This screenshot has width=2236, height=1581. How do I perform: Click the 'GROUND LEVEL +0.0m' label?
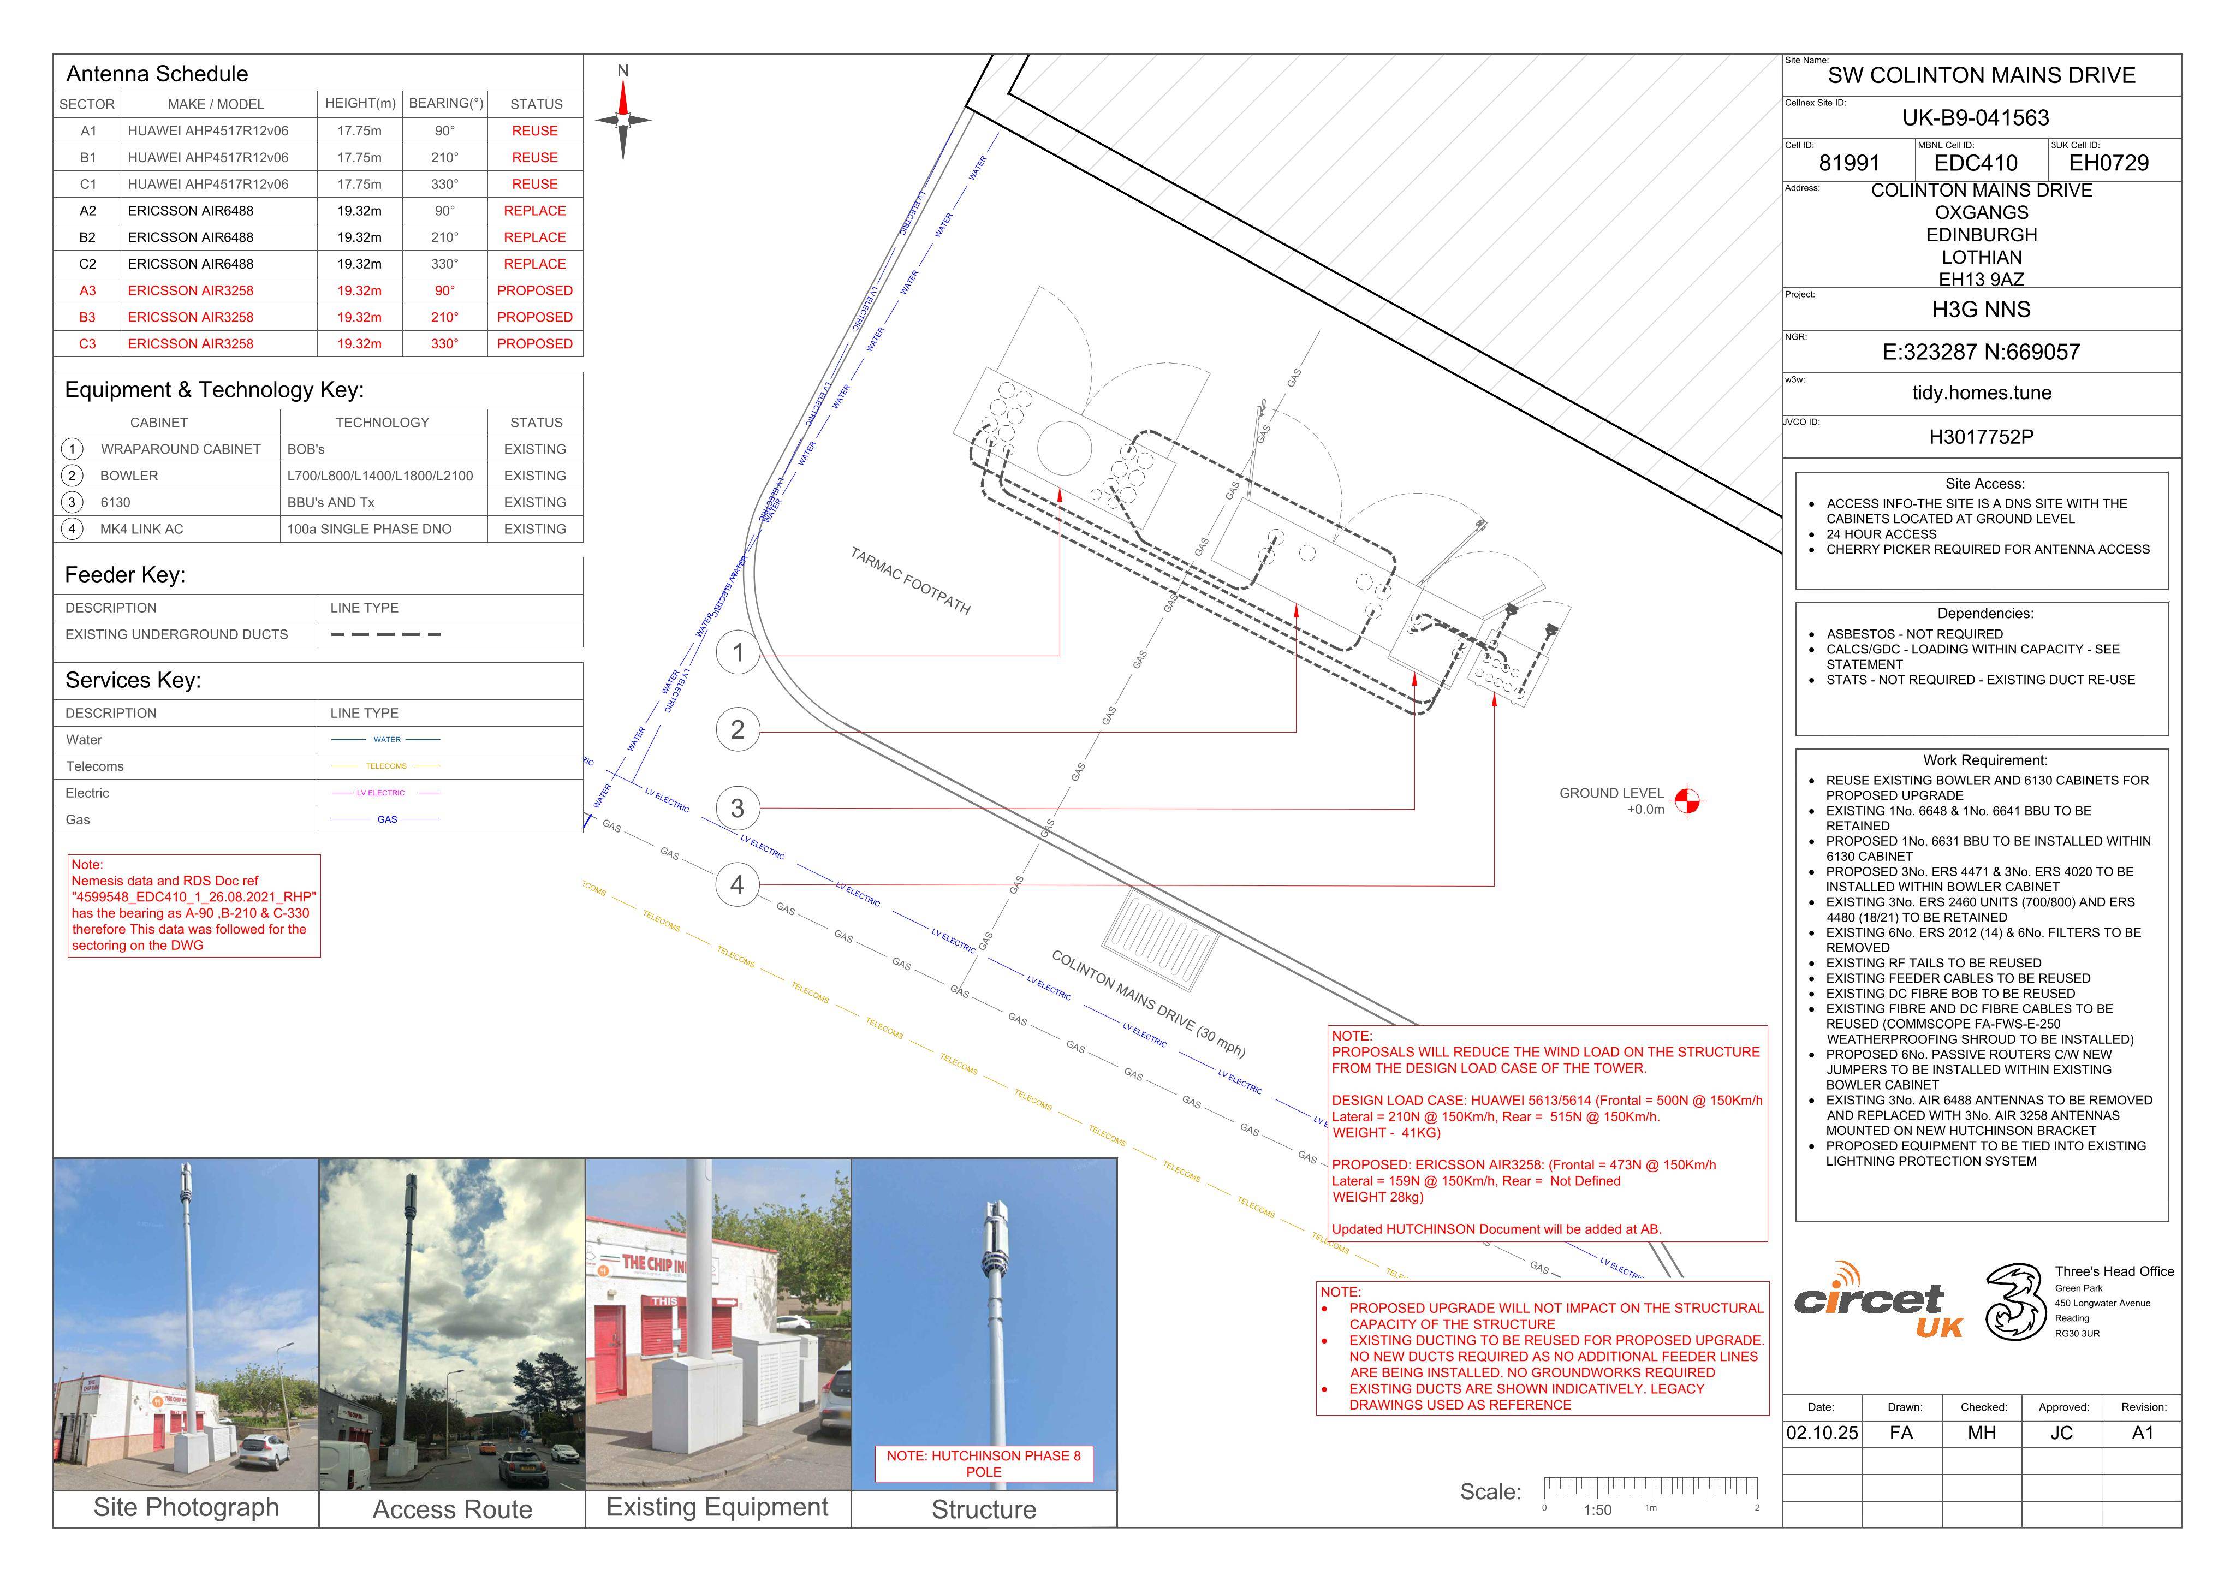[x=1611, y=801]
